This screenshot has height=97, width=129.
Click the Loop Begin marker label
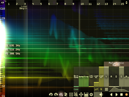click(23, 7)
